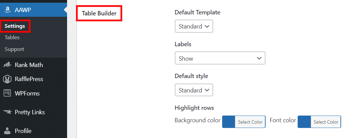Expand the Labels Show dropdown
Image resolution: width=359 pixels, height=138 pixels.
220,58
